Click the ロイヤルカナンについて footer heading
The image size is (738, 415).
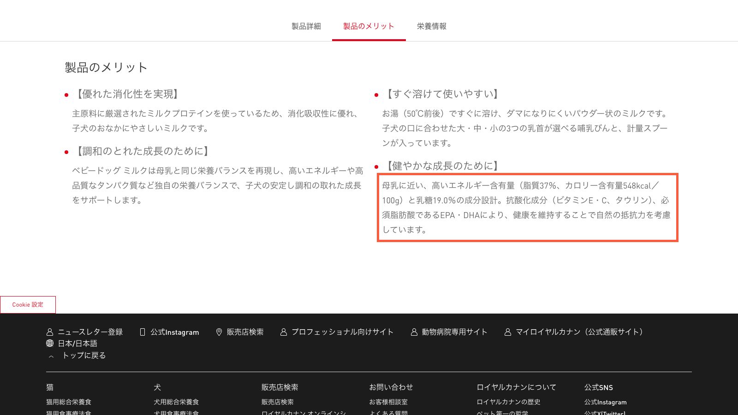pyautogui.click(x=516, y=387)
